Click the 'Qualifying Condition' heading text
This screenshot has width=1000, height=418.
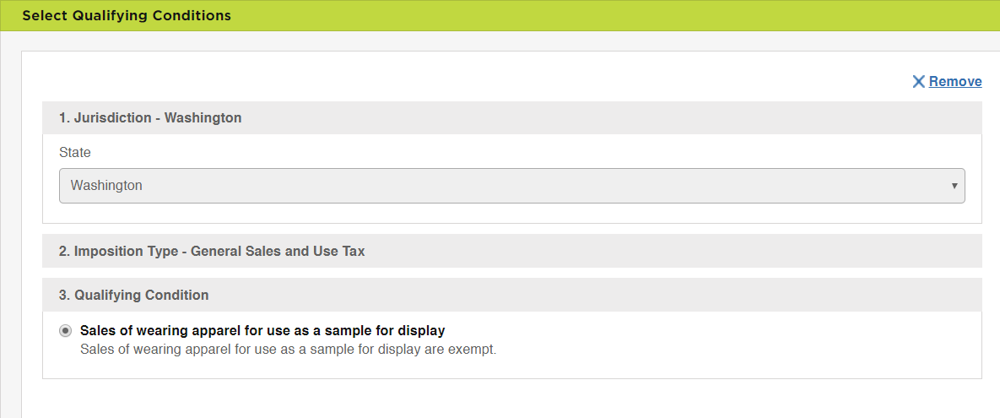(142, 296)
